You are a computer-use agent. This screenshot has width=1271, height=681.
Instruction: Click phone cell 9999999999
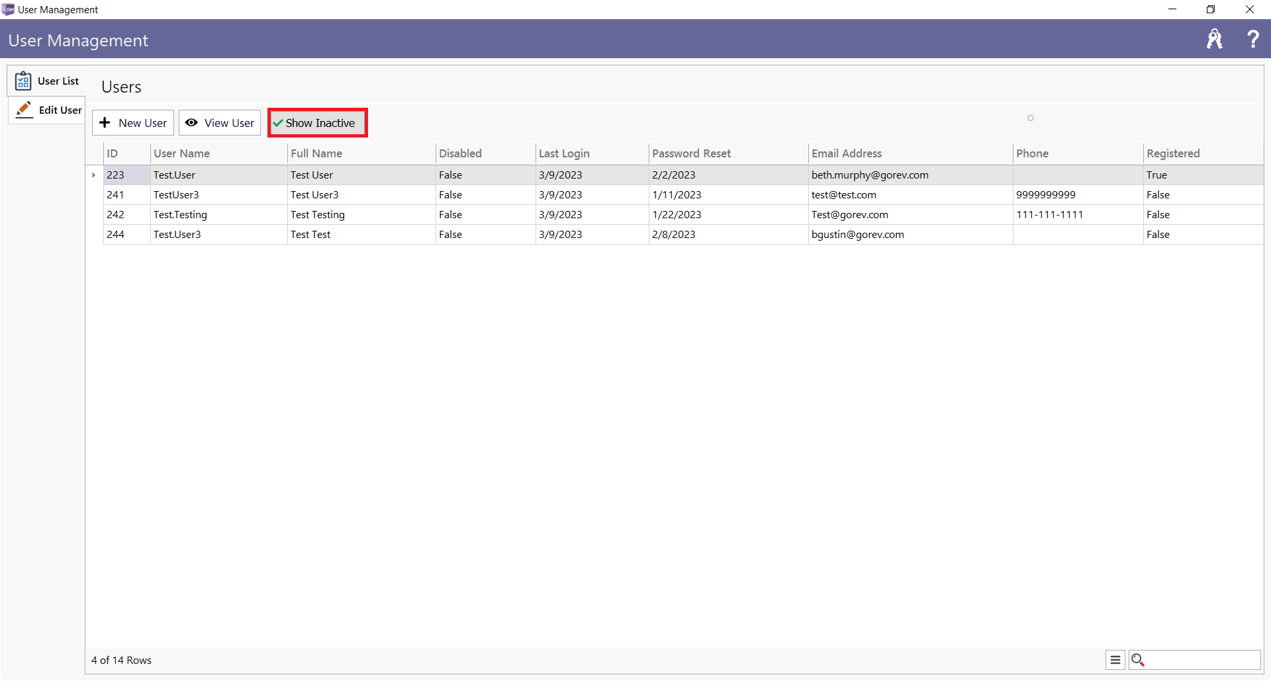pyautogui.click(x=1078, y=195)
